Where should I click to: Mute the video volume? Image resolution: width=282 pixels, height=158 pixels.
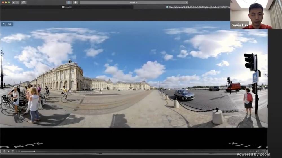click(x=257, y=151)
